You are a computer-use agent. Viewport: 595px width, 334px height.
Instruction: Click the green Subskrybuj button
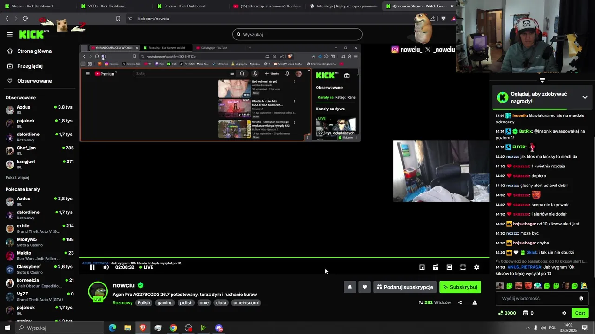(460, 287)
